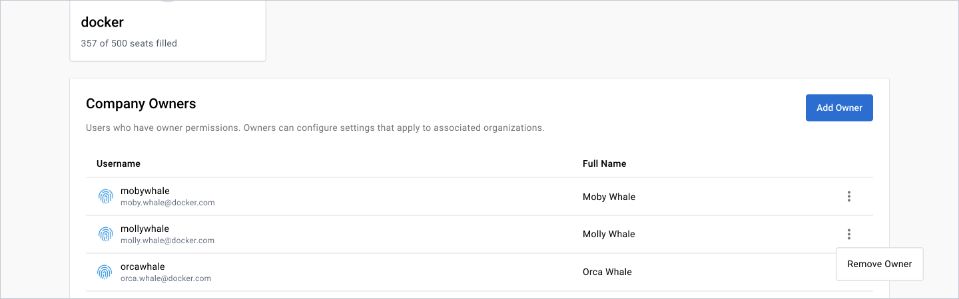Click the moby.whale@docker.com email address
Image resolution: width=959 pixels, height=299 pixels.
[x=167, y=203]
